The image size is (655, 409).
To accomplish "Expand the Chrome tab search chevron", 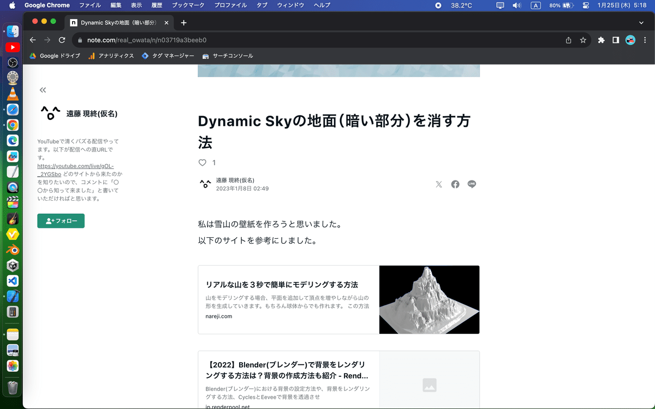I will [x=641, y=22].
